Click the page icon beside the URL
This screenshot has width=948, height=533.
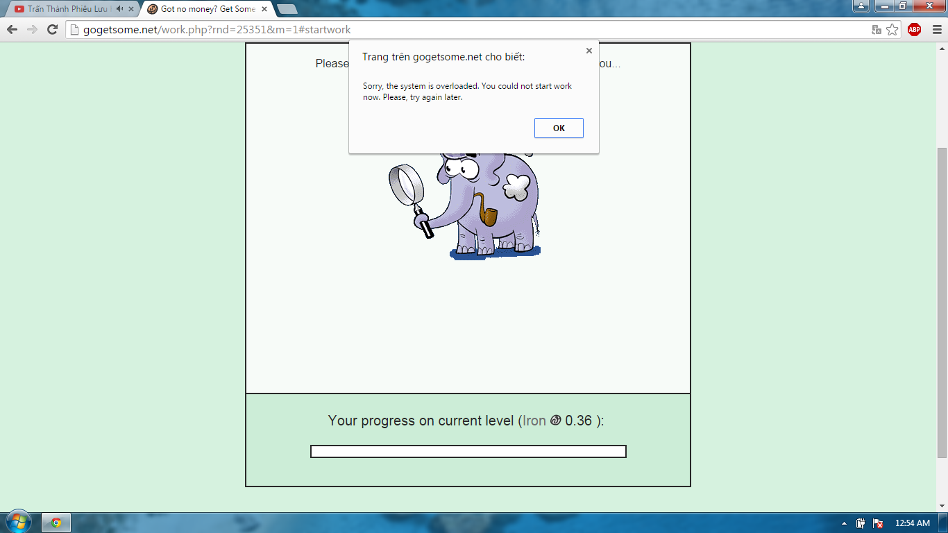pyautogui.click(x=74, y=30)
